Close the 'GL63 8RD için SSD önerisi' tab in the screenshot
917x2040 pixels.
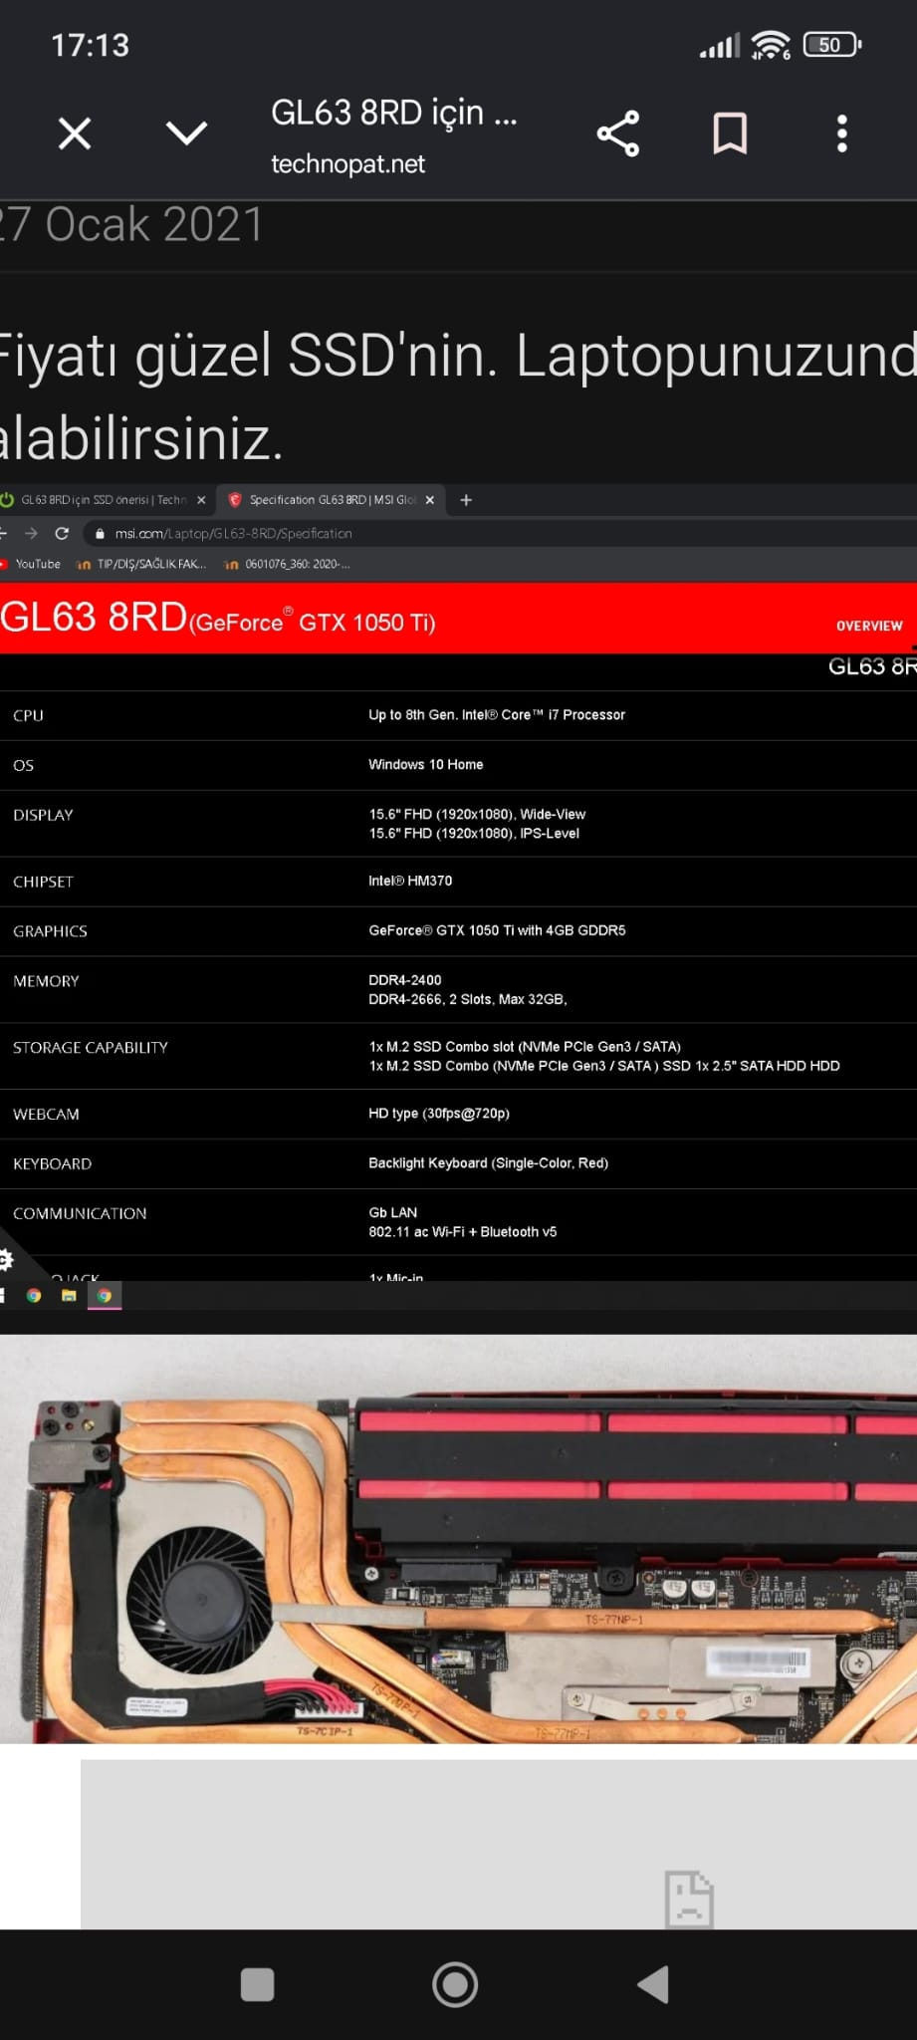201,500
